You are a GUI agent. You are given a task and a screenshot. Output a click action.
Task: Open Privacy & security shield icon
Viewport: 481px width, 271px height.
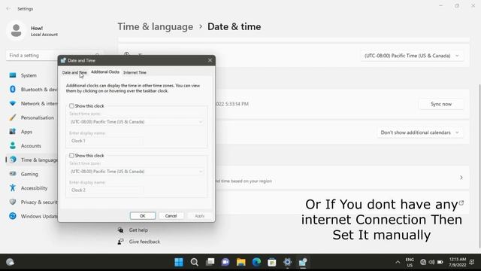[x=13, y=202]
